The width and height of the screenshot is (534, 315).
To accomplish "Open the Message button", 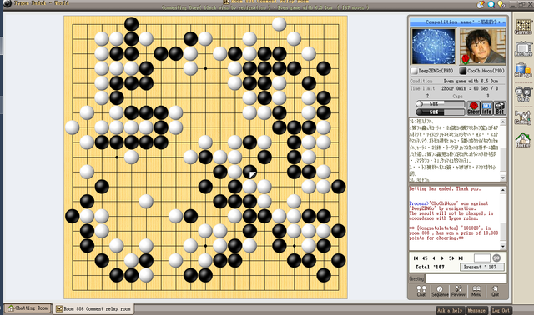I will tap(476, 310).
